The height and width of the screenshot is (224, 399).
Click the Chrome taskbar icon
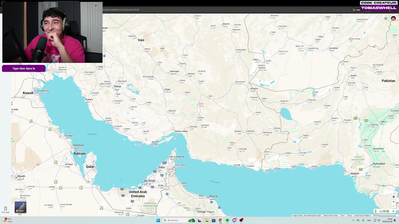[220, 220]
